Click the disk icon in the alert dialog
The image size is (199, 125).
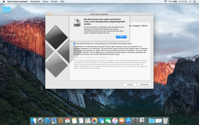pyautogui.click(x=77, y=22)
